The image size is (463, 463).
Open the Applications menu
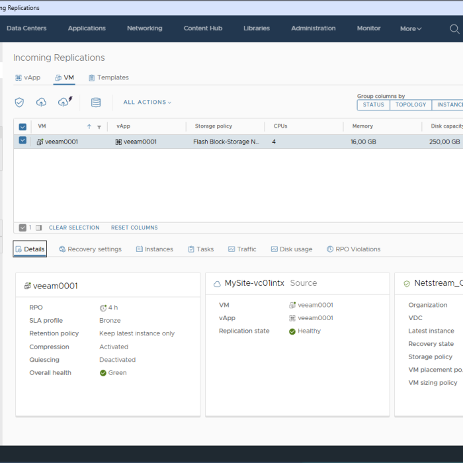(87, 28)
